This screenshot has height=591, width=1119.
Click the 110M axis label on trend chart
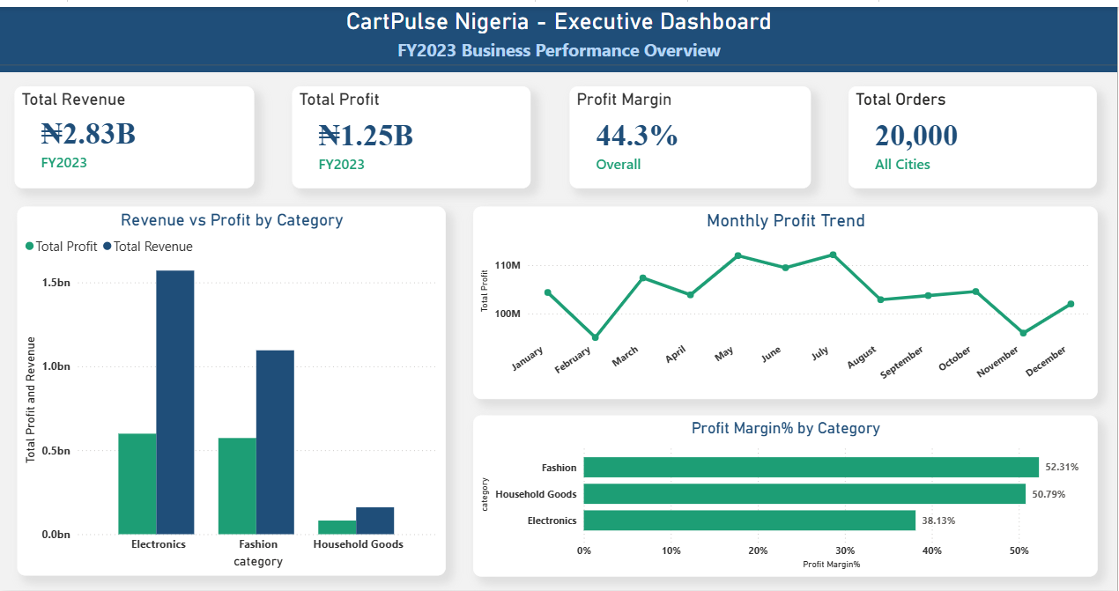pos(508,265)
